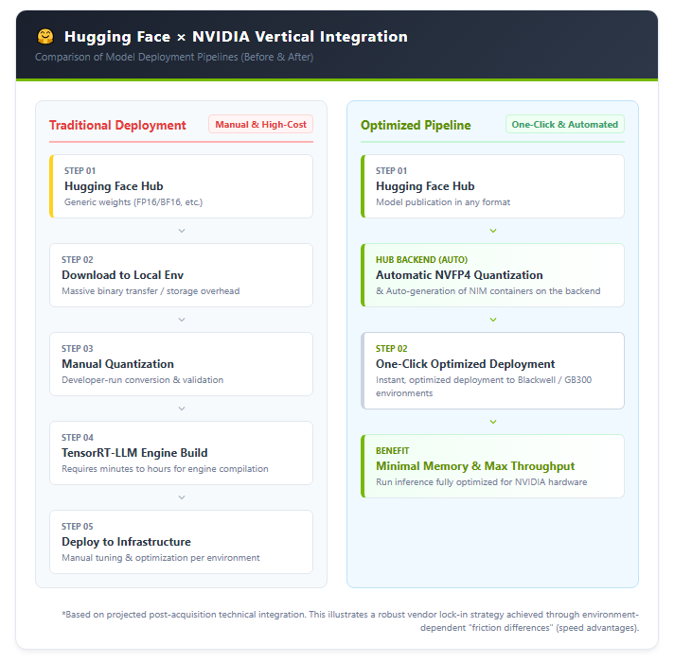Viewport: 674px width, 662px height.
Task: Click the chevron below Generic weights card
Action: coord(182,231)
